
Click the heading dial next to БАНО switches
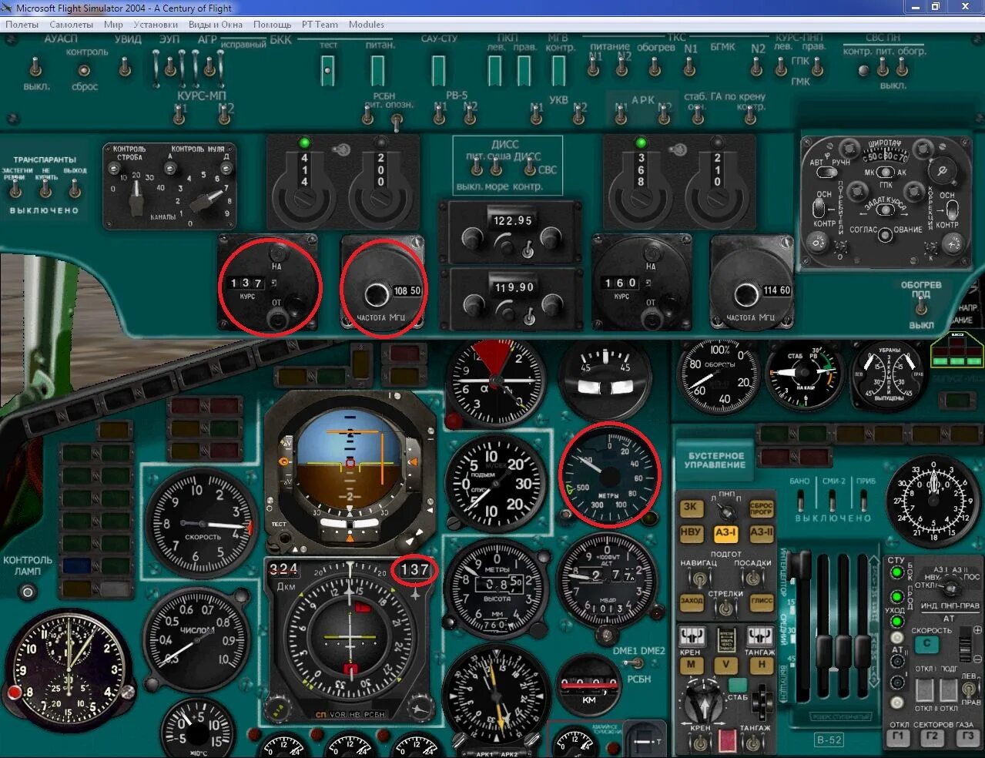933,502
